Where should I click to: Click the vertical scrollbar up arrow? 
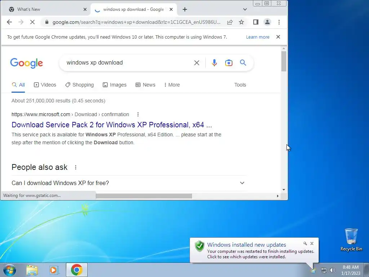coord(284,49)
